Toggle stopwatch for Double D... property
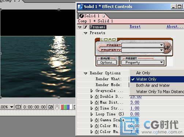The height and width of the screenshot is (137, 184). pyautogui.click(x=97, y=97)
